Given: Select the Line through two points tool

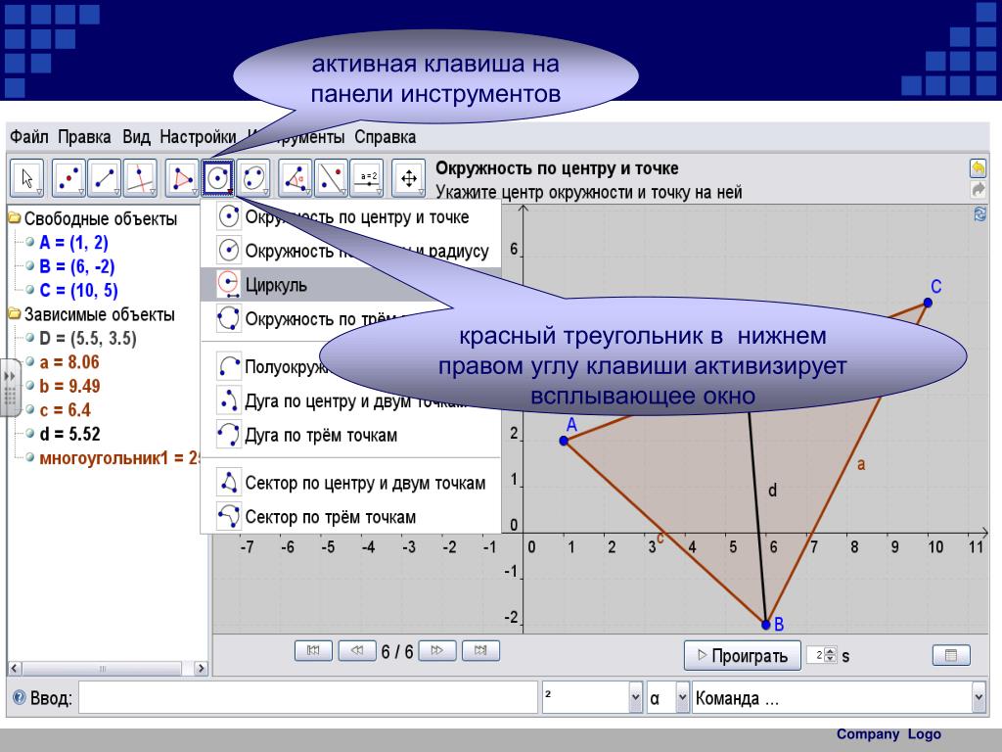Looking at the screenshot, I should (104, 178).
